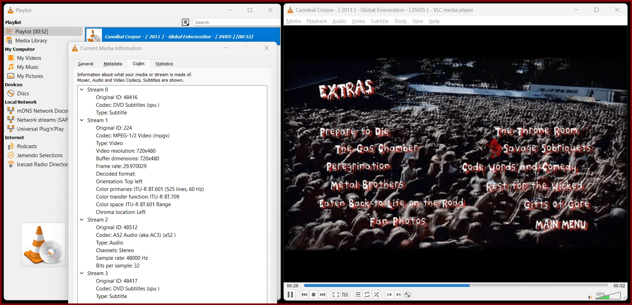The image size is (632, 305).
Task: Stop playback with the stop button
Action: click(314, 295)
